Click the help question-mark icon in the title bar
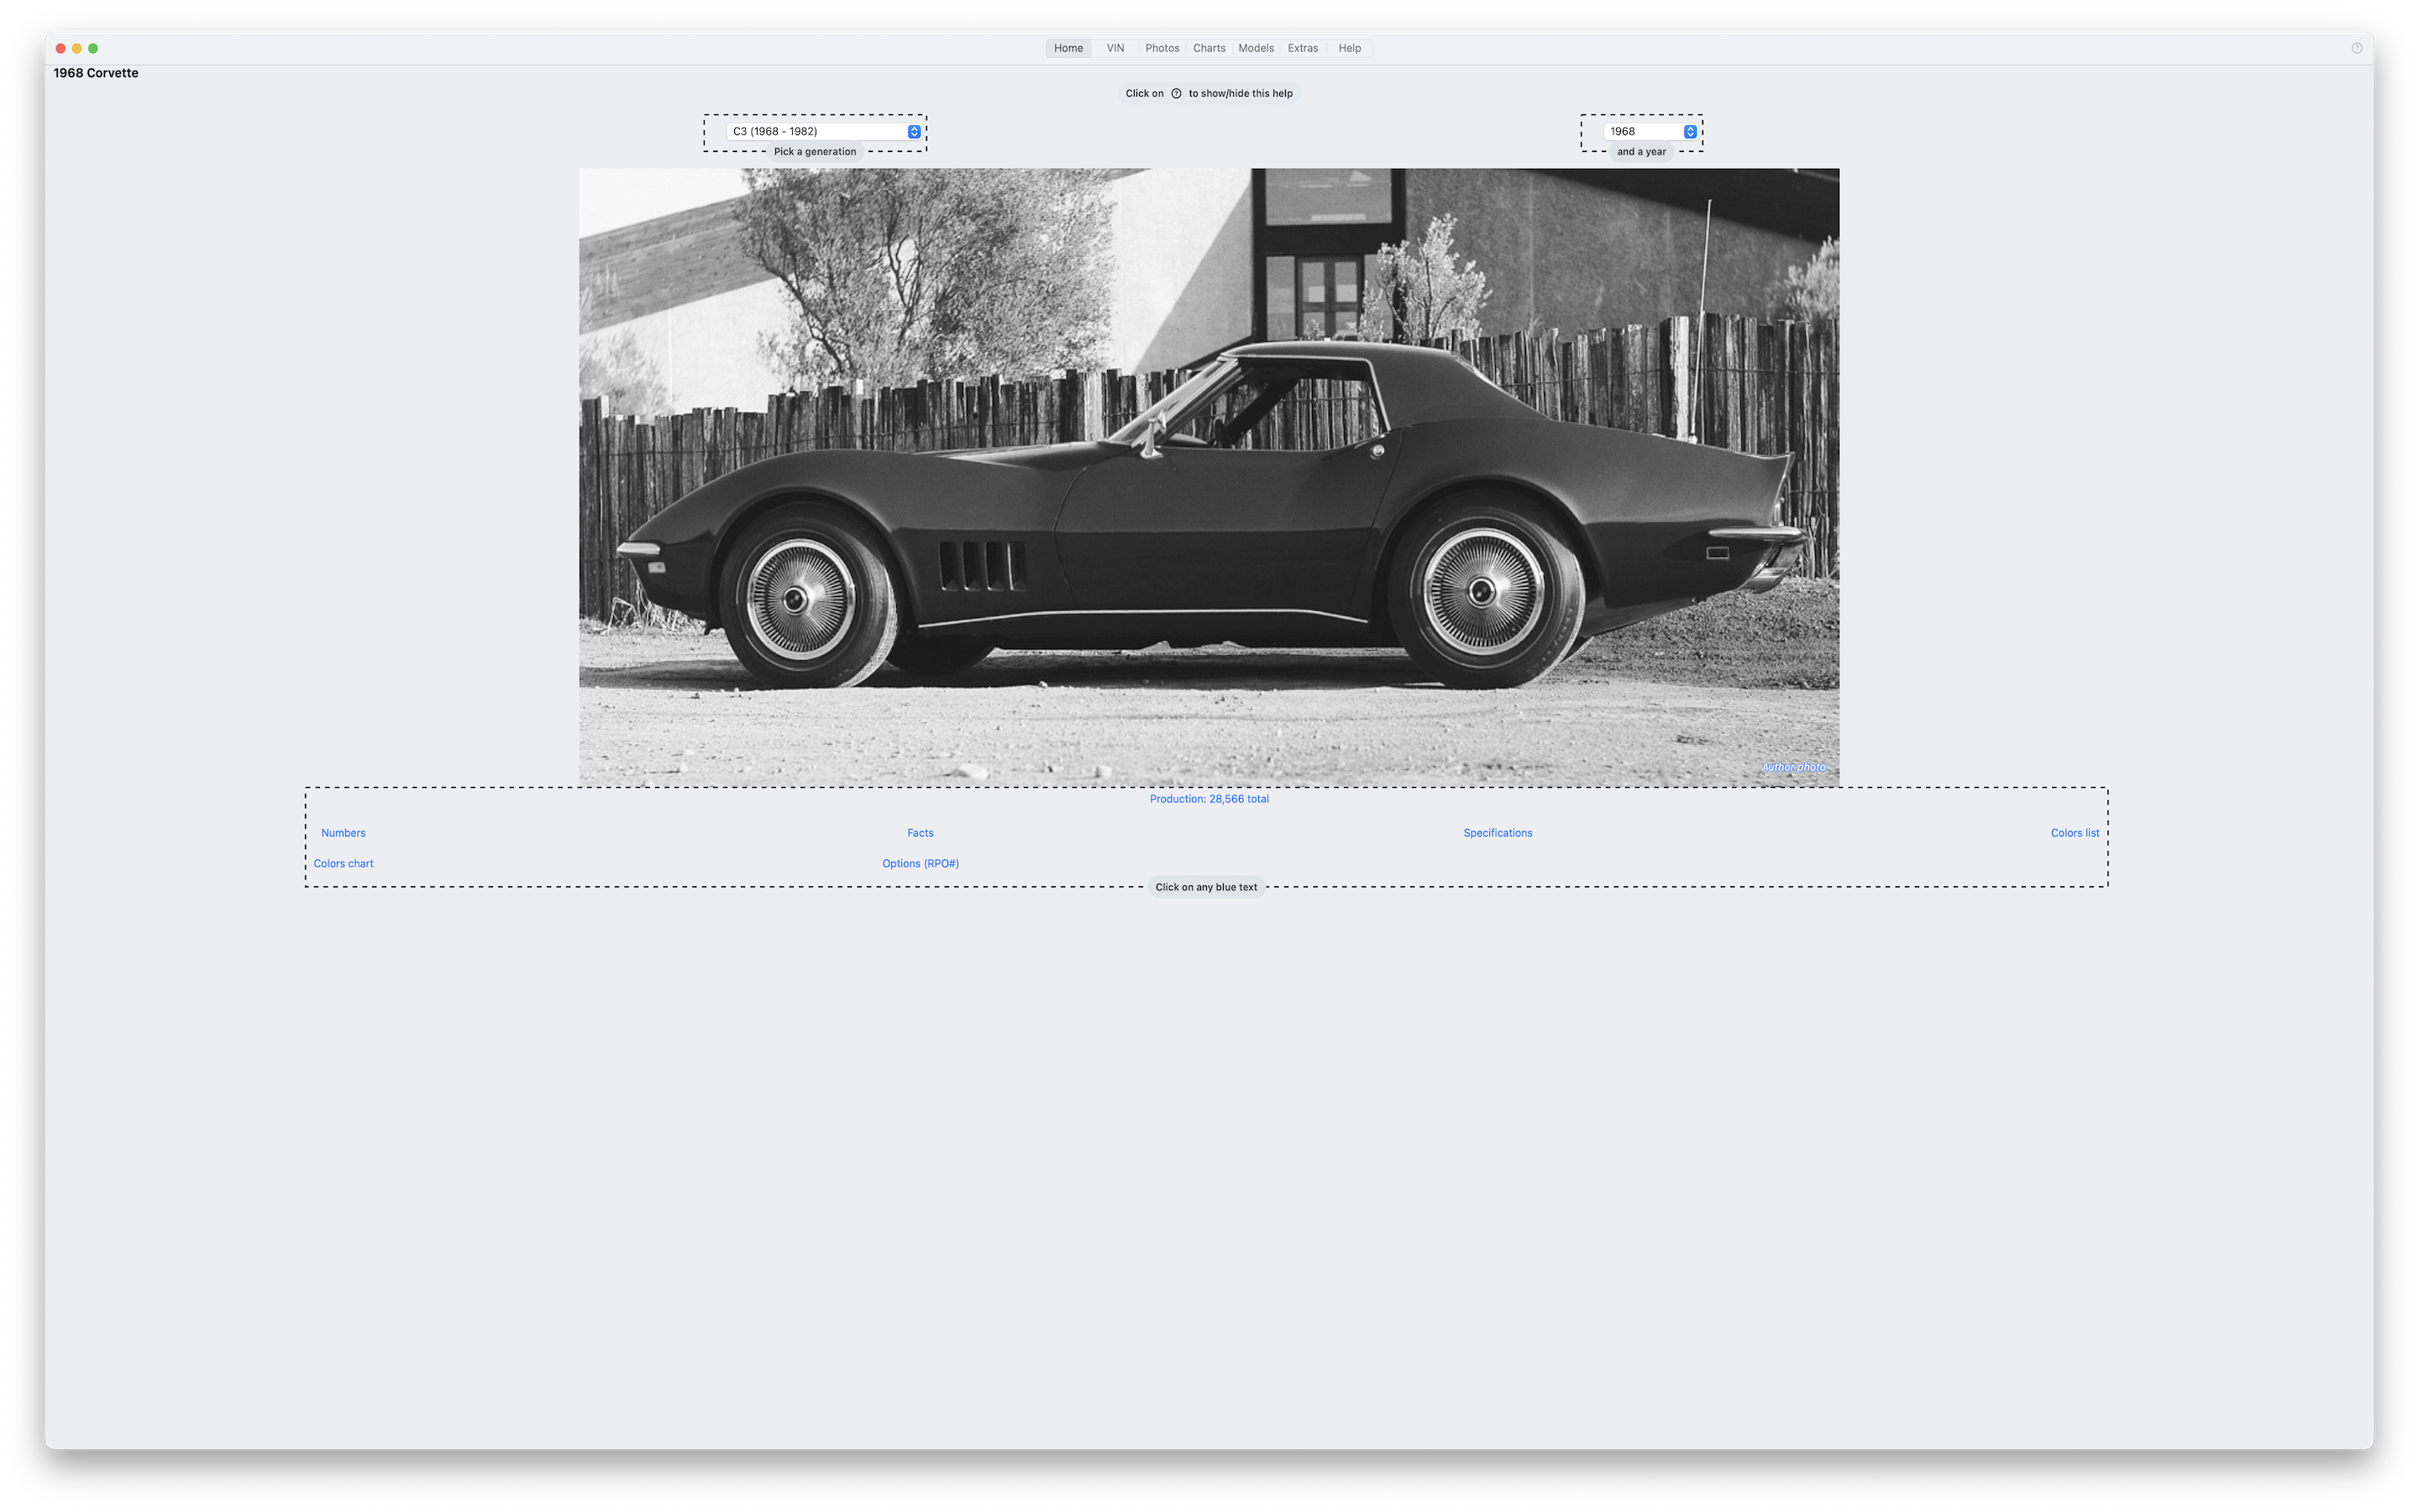This screenshot has width=2419, height=1512. pyautogui.click(x=2356, y=48)
